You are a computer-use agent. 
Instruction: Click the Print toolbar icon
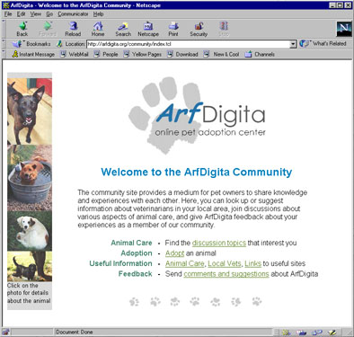click(x=173, y=26)
